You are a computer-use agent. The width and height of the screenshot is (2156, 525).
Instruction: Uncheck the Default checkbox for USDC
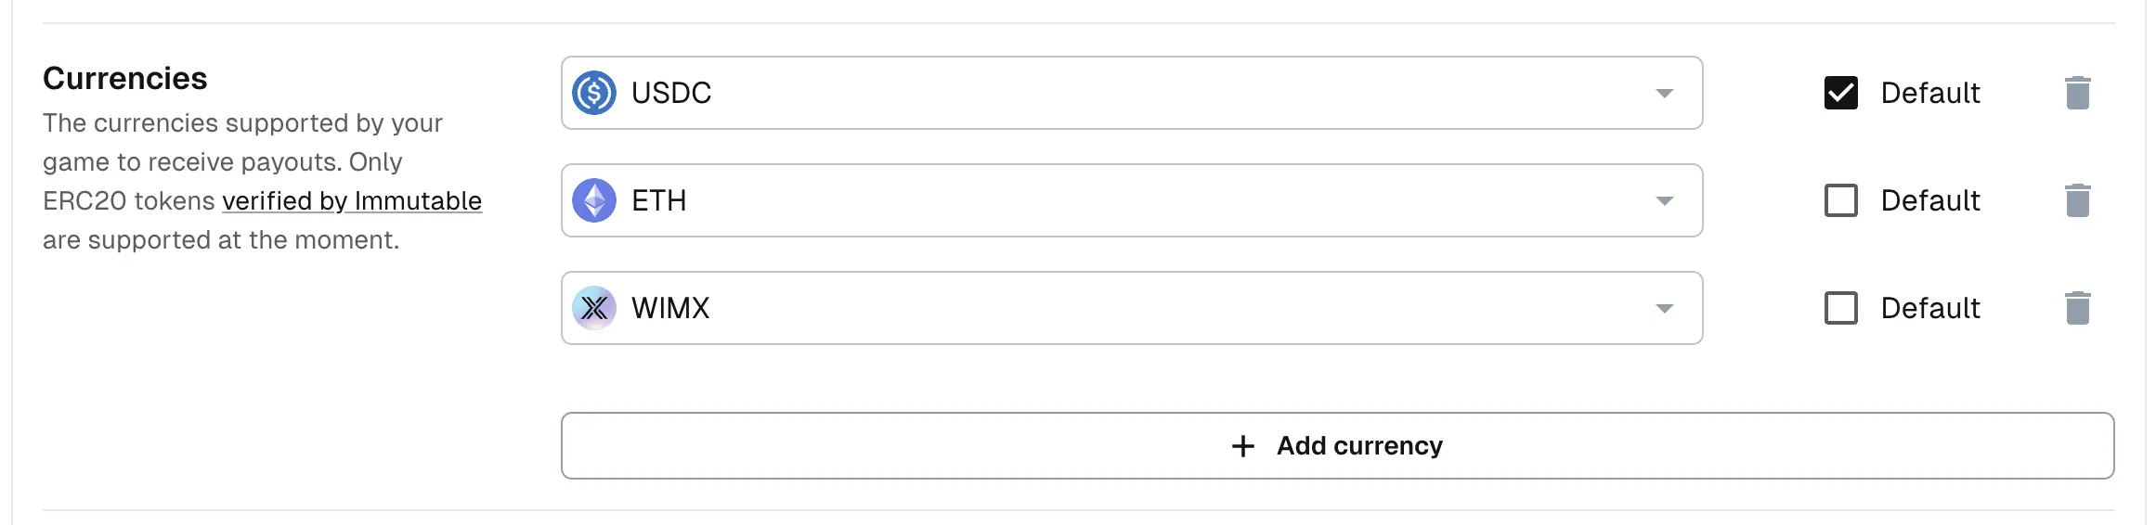pos(1840,93)
